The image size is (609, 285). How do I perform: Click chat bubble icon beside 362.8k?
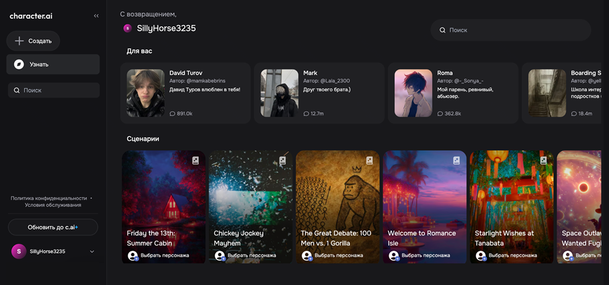pyautogui.click(x=440, y=114)
